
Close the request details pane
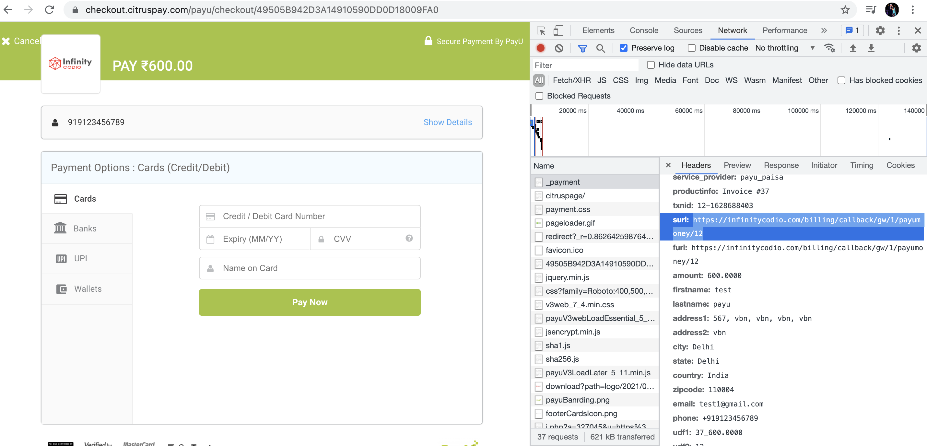[x=668, y=165]
